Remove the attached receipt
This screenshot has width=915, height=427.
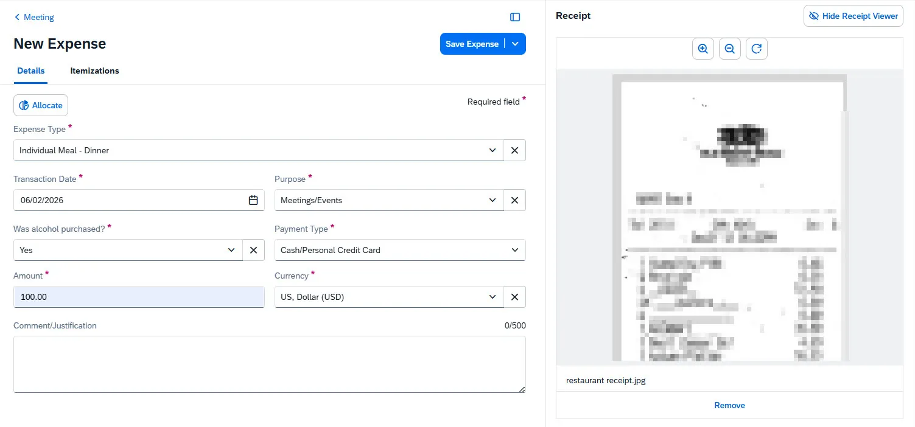coord(729,405)
